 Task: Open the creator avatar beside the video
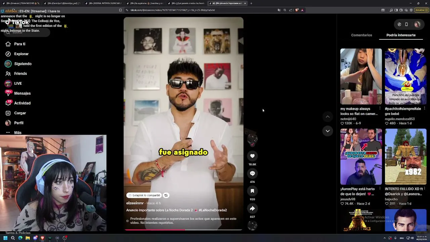point(252,138)
